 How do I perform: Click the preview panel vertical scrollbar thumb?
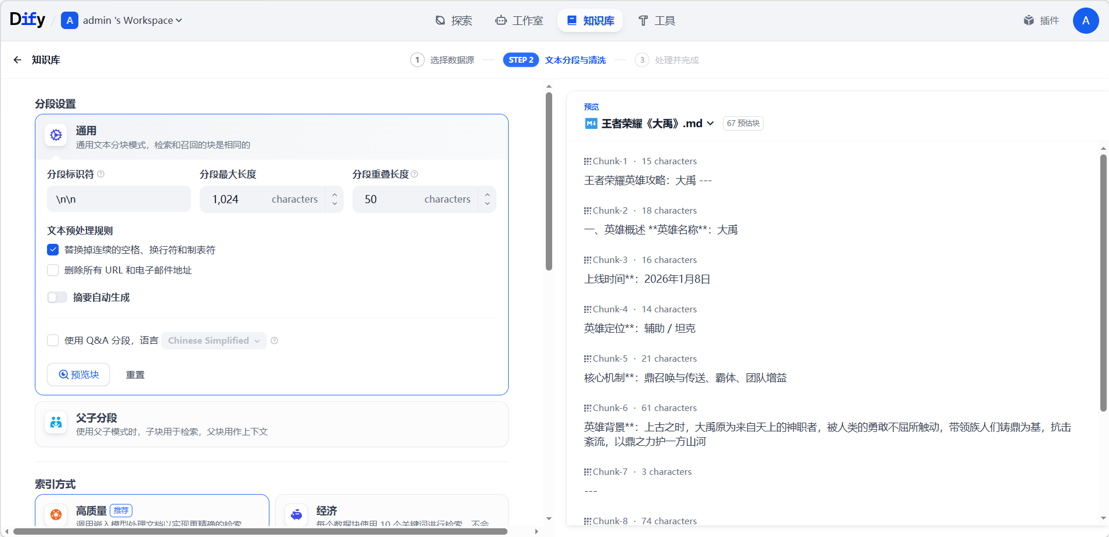[x=1103, y=283]
